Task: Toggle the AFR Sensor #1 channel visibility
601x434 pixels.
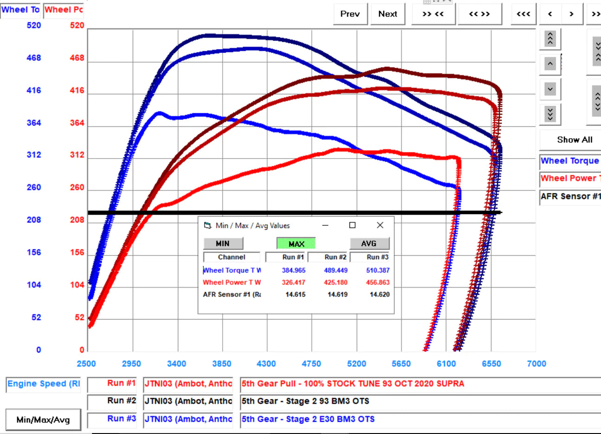Action: [x=569, y=197]
